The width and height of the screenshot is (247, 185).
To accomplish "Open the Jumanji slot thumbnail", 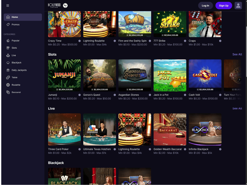I will [64, 75].
